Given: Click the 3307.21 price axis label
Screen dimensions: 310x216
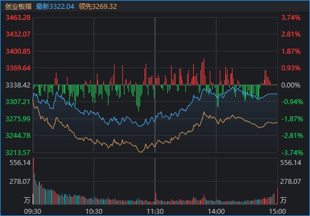Looking at the screenshot, I should click(18, 102).
